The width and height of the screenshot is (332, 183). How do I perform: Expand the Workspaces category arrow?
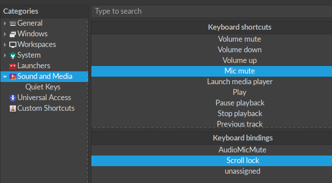coord(5,44)
